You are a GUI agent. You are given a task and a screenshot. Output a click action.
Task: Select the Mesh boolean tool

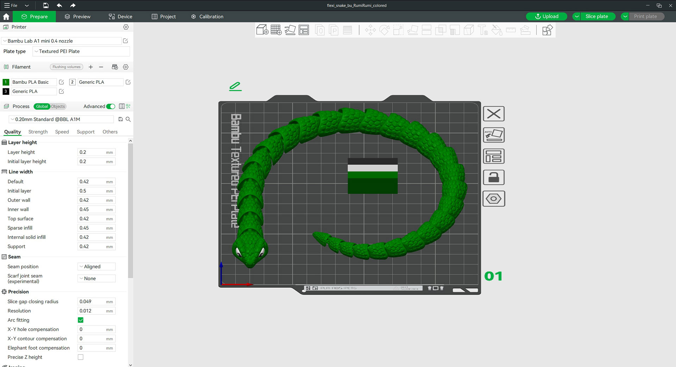point(440,30)
